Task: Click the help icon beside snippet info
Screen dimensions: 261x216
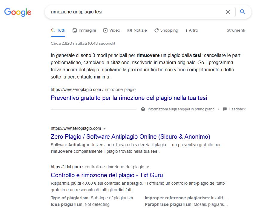Action: click(143, 109)
